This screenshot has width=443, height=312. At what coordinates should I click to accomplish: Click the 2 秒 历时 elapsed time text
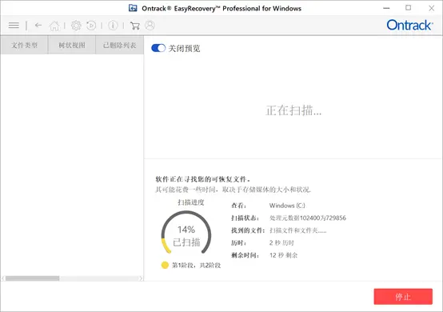281,242
